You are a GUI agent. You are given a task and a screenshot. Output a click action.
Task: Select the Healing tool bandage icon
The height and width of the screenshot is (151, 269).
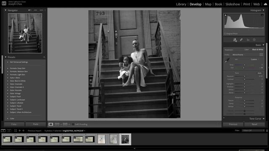point(241,40)
